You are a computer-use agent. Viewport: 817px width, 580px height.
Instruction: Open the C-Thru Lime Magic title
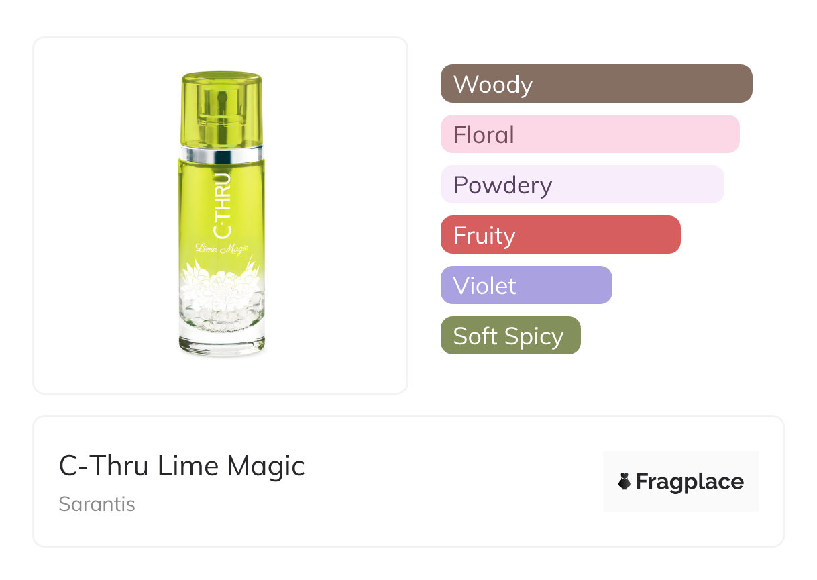(182, 466)
